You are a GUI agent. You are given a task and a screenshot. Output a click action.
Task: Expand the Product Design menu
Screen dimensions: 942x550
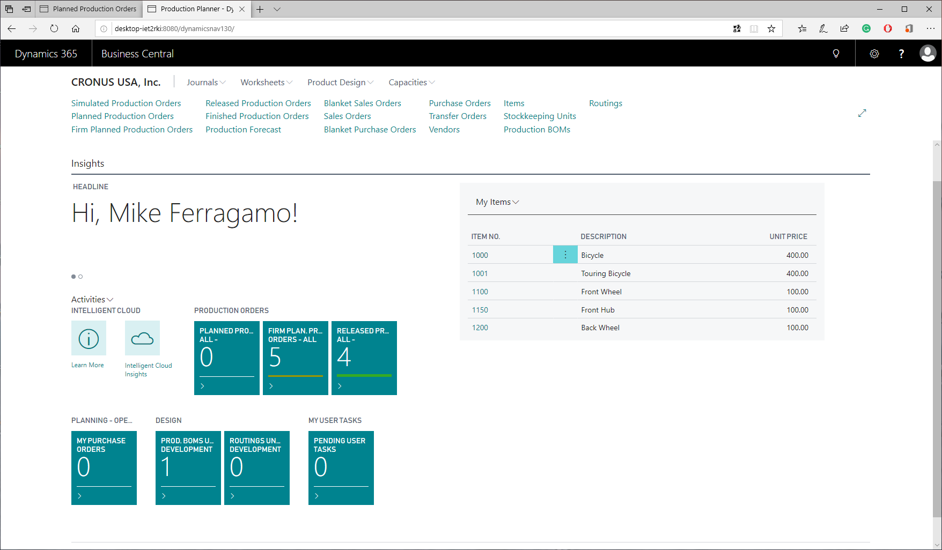[341, 82]
